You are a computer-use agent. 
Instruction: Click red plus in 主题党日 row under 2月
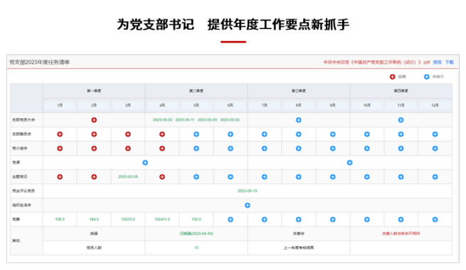click(x=94, y=177)
